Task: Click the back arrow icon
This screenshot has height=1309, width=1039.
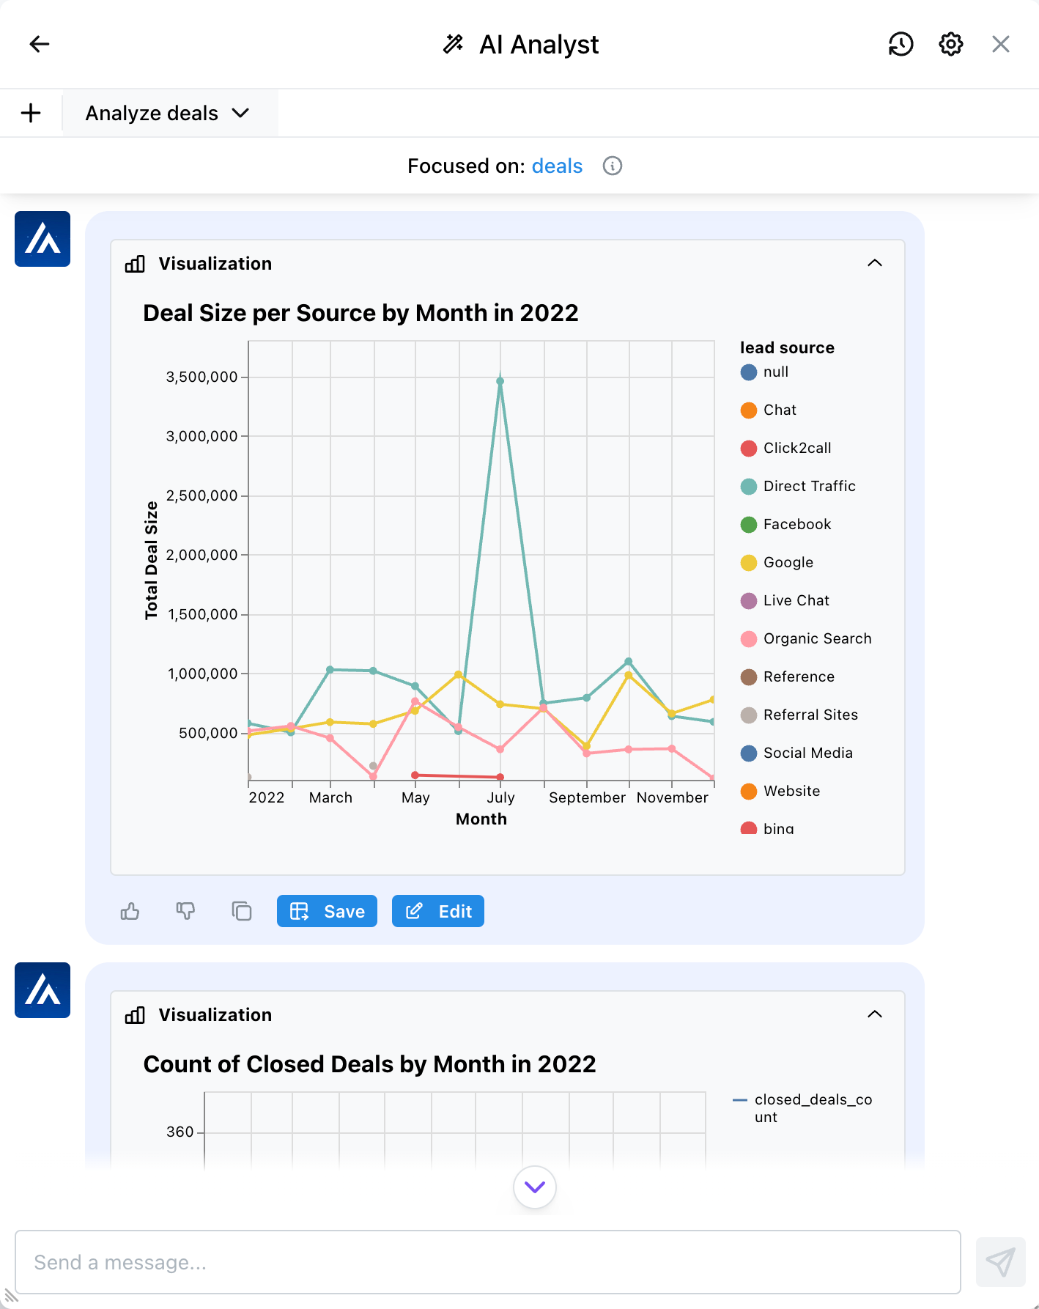Action: [x=40, y=44]
